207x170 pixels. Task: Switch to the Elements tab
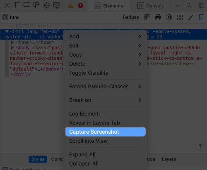click(x=109, y=6)
